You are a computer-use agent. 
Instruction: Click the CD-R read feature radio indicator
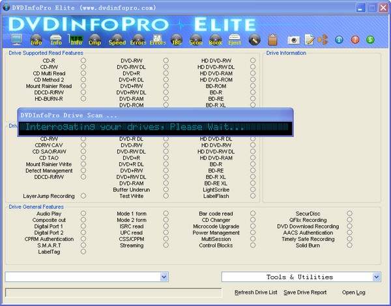coord(83,61)
